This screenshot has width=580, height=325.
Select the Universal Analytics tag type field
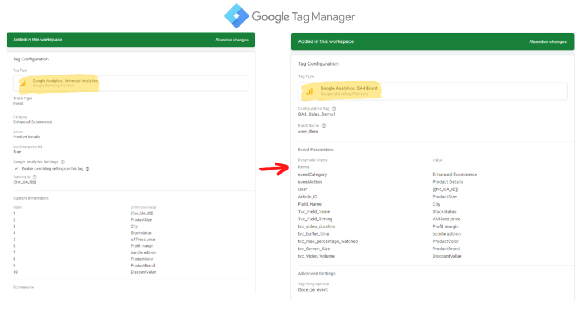[131, 84]
